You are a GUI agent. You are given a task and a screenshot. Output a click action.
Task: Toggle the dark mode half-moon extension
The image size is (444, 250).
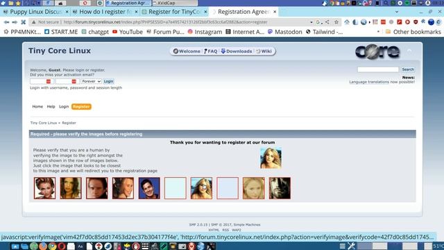(355, 22)
